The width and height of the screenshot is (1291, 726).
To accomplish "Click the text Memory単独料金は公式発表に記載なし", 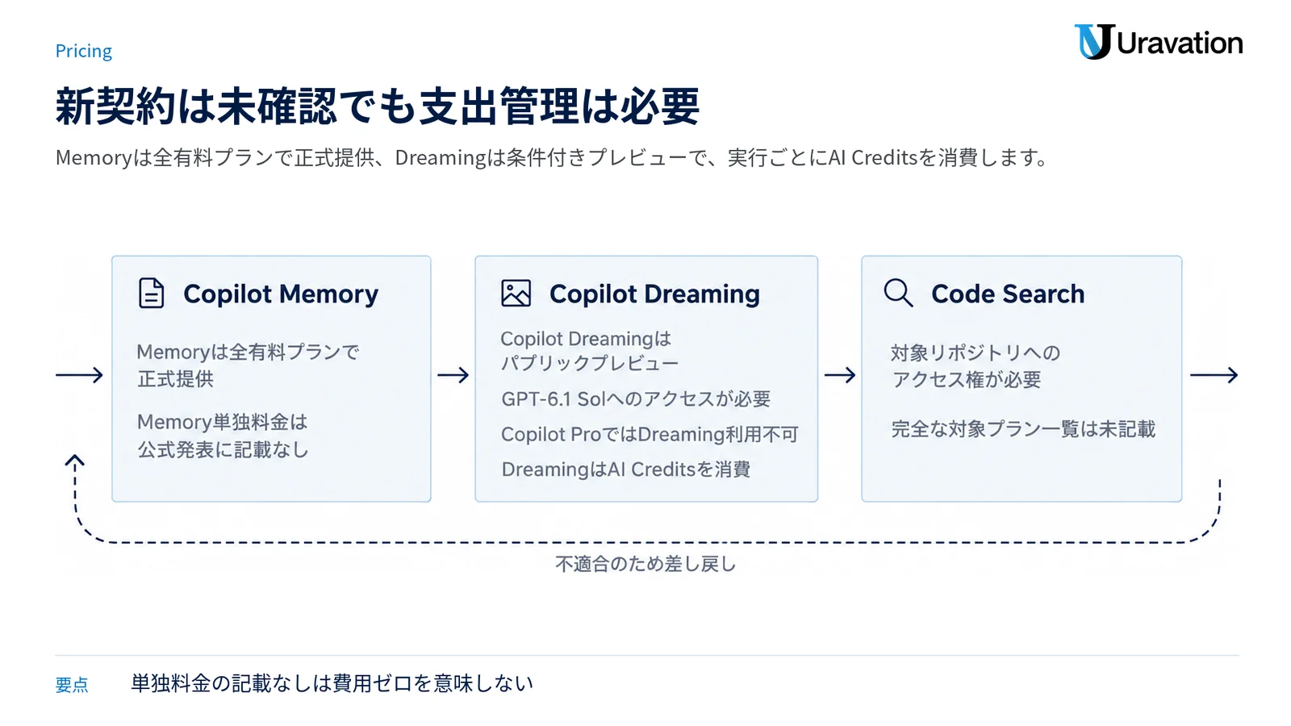I will [223, 436].
